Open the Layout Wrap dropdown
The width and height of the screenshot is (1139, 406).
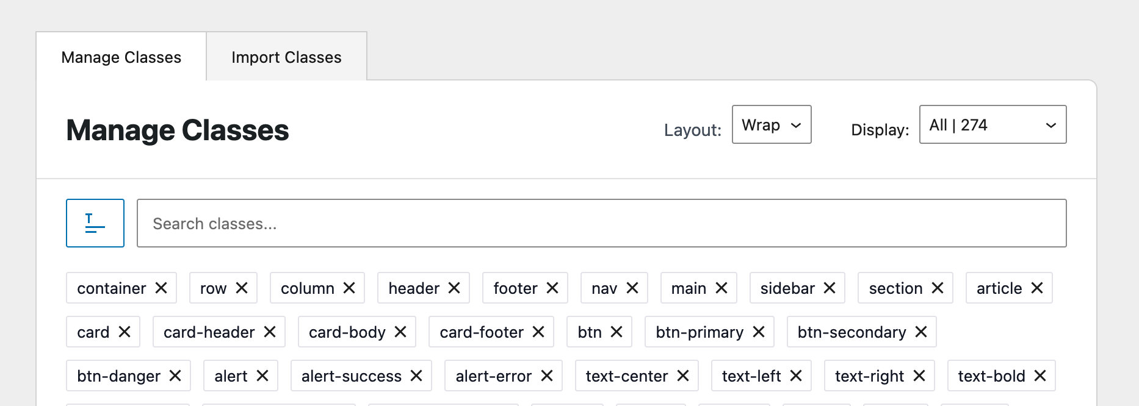pyautogui.click(x=772, y=124)
